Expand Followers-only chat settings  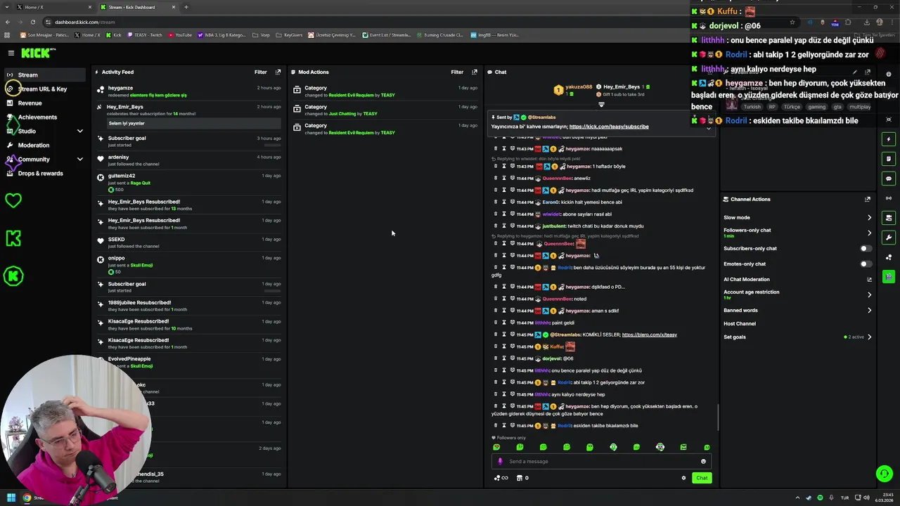tap(869, 233)
